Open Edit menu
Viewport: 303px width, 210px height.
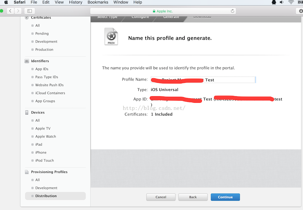46,2
